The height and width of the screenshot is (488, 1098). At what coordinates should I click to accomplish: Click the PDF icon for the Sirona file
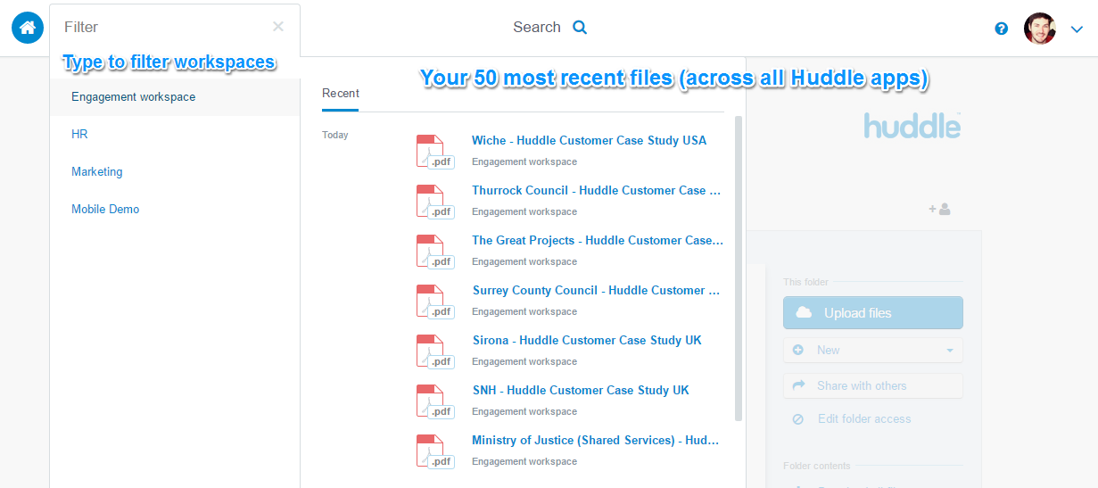click(434, 351)
